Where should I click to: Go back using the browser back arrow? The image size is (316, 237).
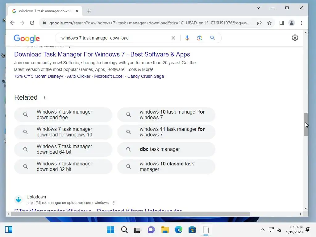coord(12,23)
